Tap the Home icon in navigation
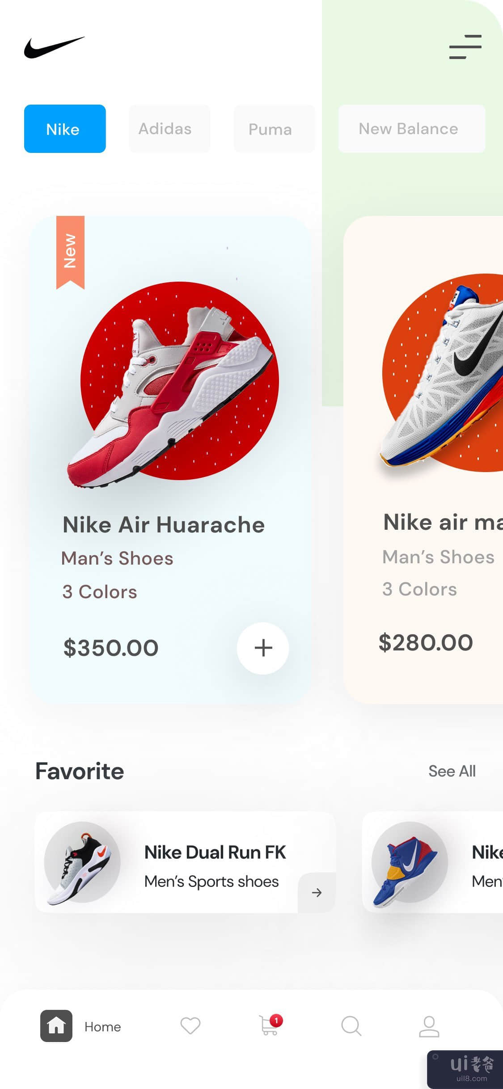The height and width of the screenshot is (1089, 503). 56,1026
